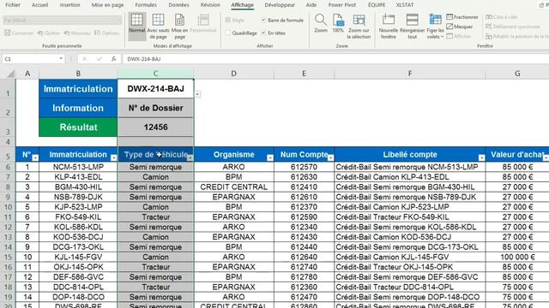
Task: Open Nouvelle fenêtre
Action: point(389,27)
